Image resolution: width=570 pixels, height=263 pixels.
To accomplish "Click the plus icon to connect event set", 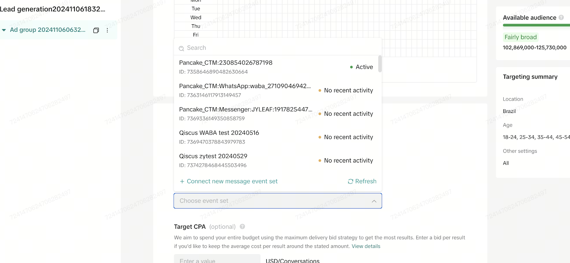I will 182,181.
